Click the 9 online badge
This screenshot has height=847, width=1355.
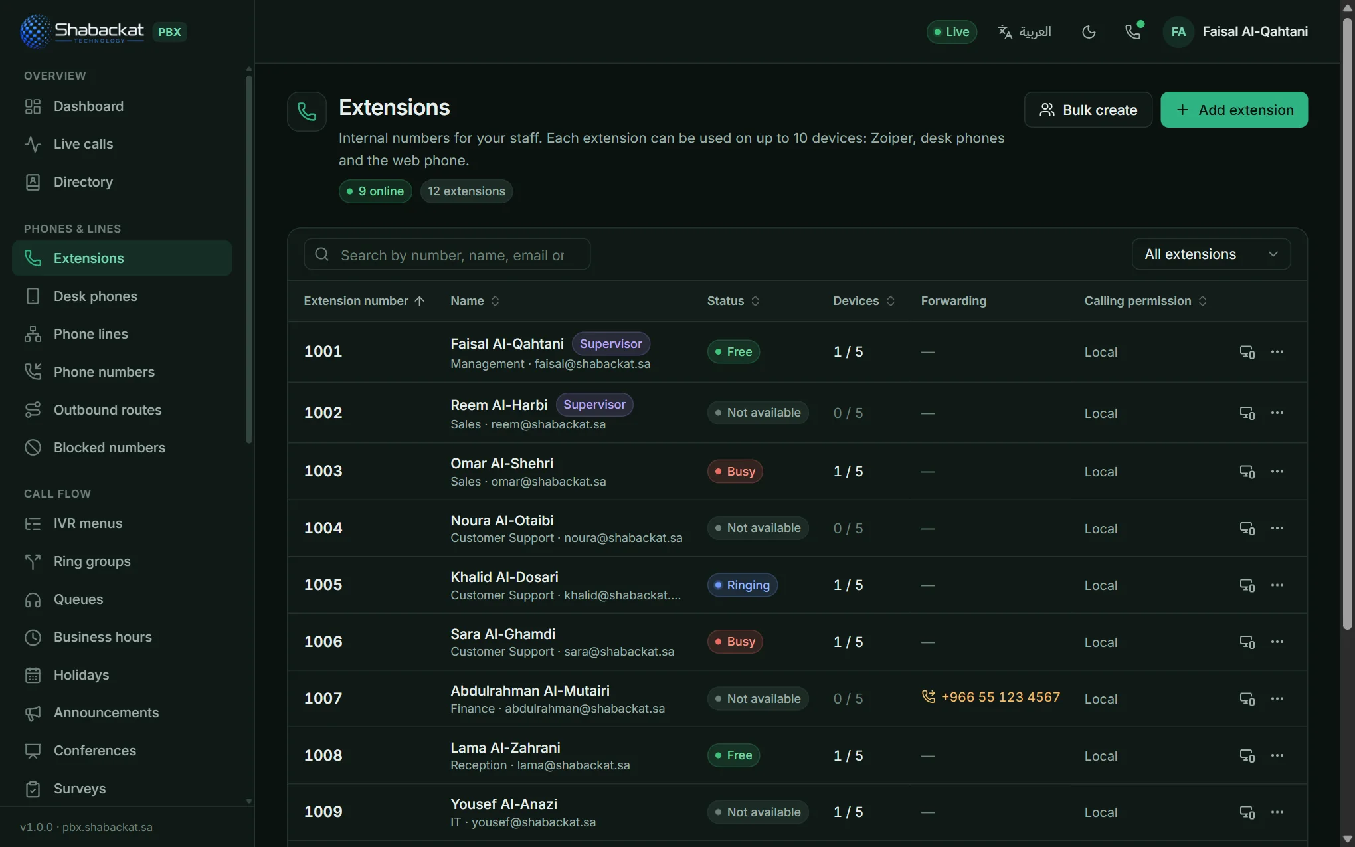[x=375, y=191]
